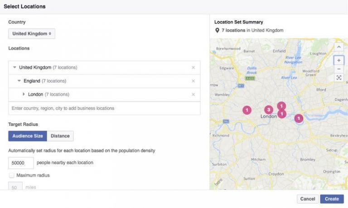Click the add business locations search field
The image size is (348, 208).
click(x=104, y=108)
